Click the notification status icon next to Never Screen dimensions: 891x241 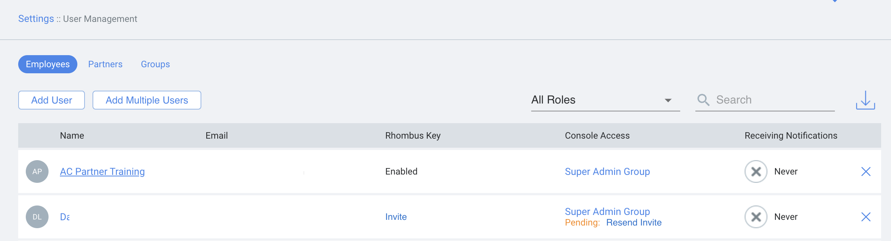(x=755, y=171)
